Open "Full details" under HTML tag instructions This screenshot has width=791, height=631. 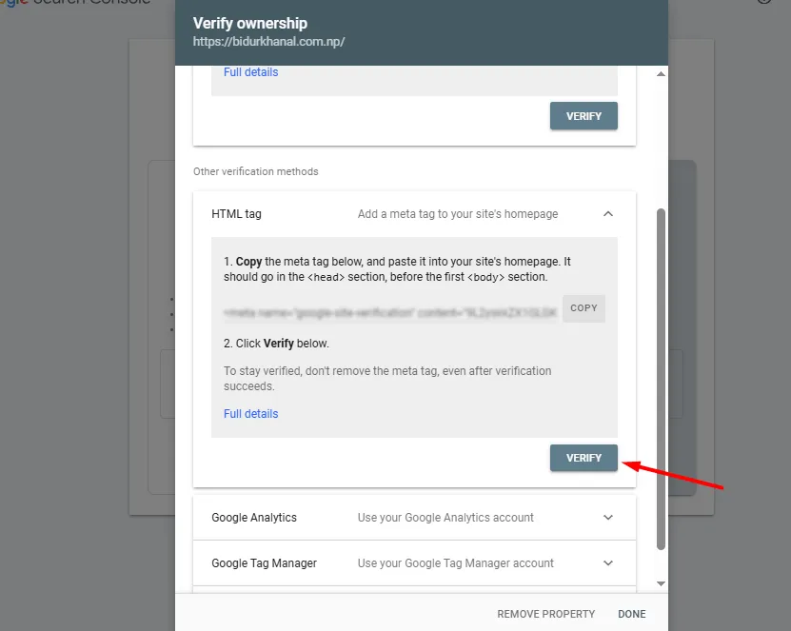pos(249,413)
